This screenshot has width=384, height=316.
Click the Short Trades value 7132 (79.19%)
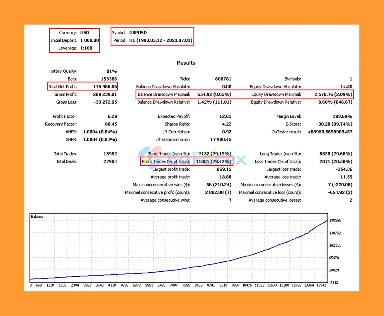pos(215,154)
